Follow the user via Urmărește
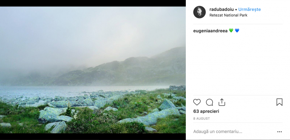The image size is (290, 140). (250, 9)
